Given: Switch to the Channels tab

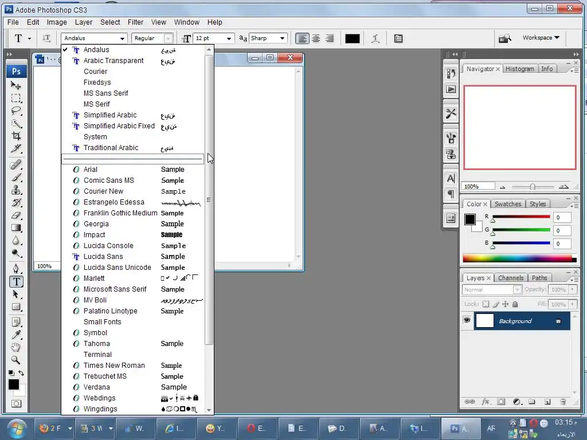Looking at the screenshot, I should 511,278.
